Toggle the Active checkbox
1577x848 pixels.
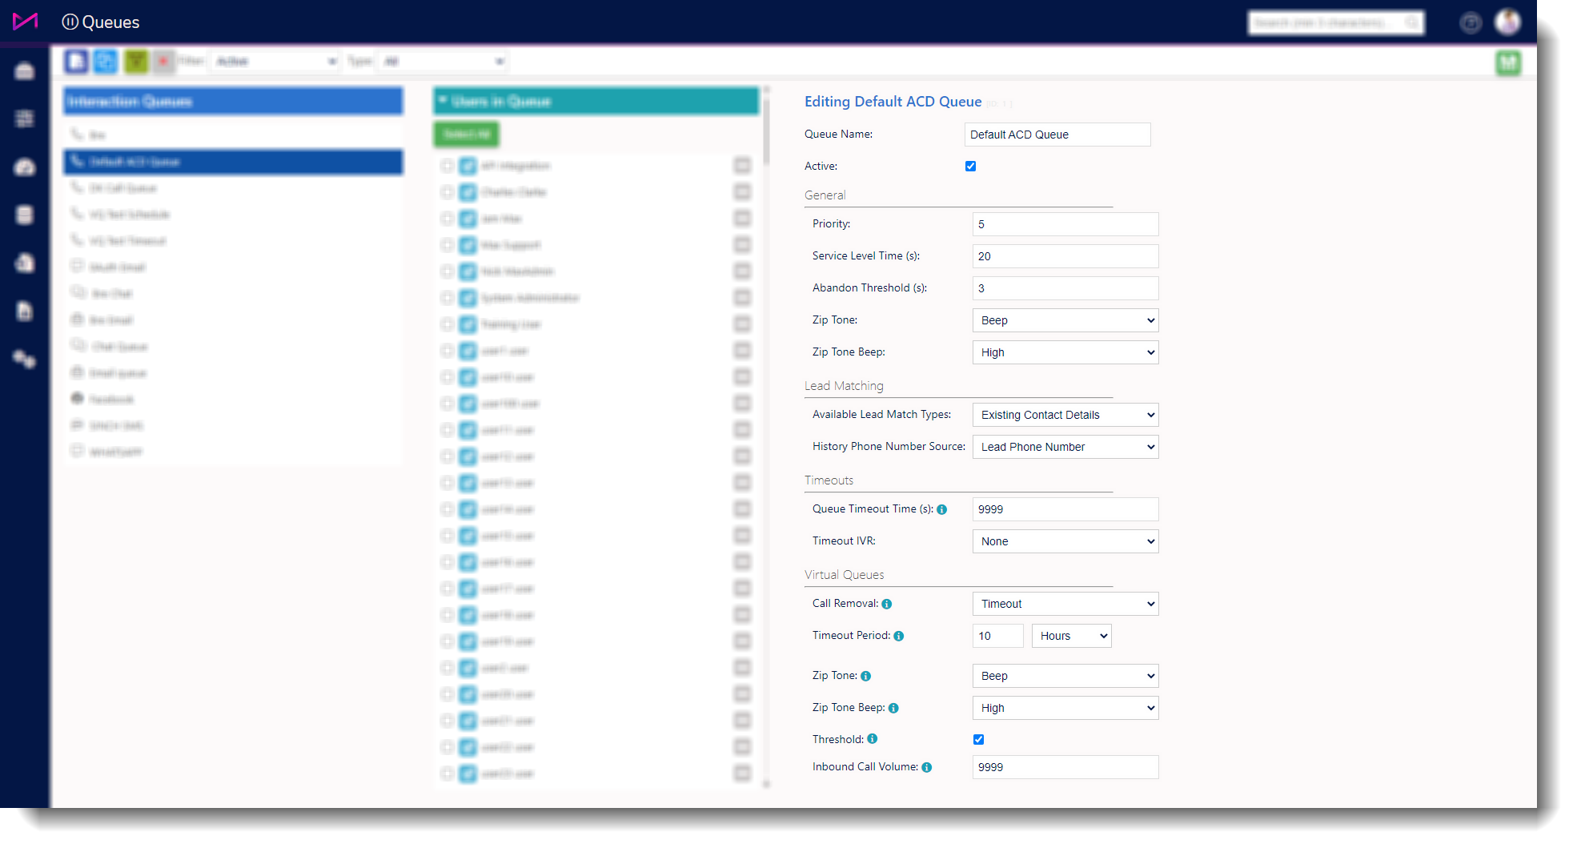pos(970,167)
